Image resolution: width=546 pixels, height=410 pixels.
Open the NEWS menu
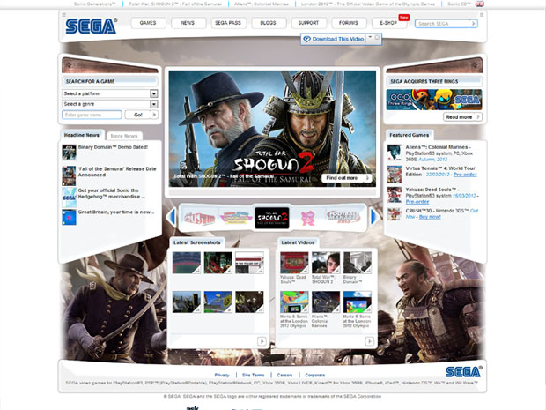[x=188, y=23]
